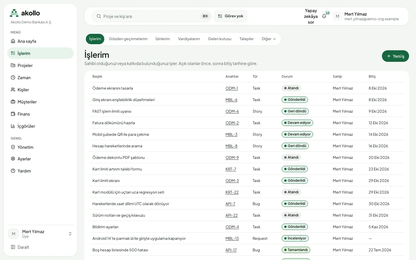
Task: Switch to Gözden geçirmelerim tab
Action: click(x=128, y=39)
